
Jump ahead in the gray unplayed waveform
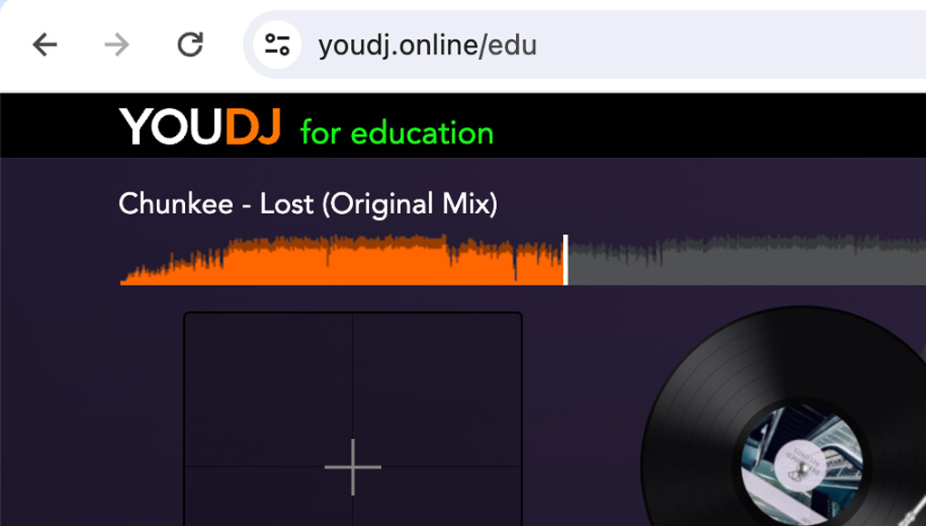tap(746, 259)
